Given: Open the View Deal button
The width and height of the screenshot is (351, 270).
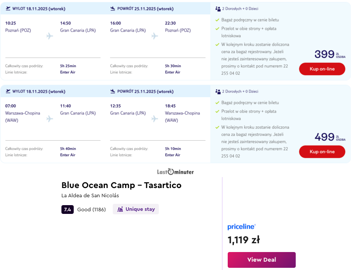Looking at the screenshot, I should tap(261, 260).
